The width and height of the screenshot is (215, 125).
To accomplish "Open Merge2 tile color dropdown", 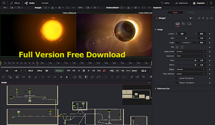I will point(192,18).
